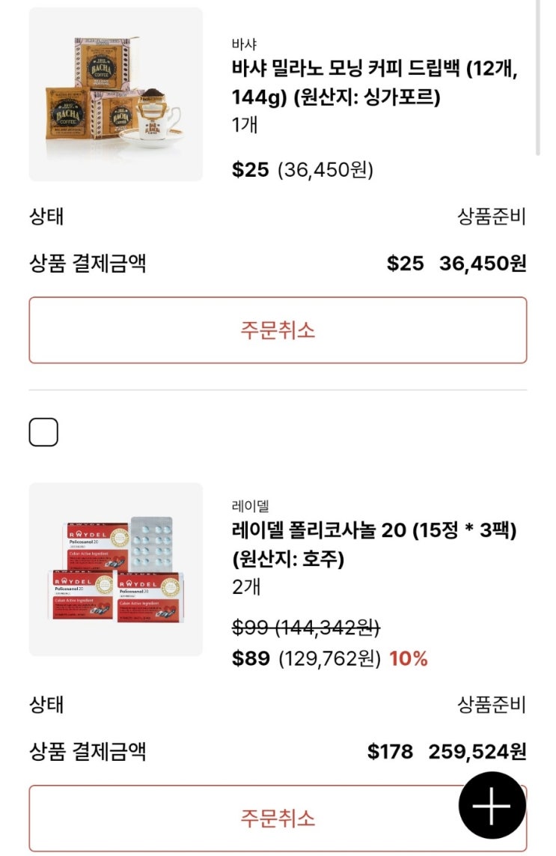
Task: Cancel the Bacha coffee order with 주문취소
Action: click(x=278, y=330)
